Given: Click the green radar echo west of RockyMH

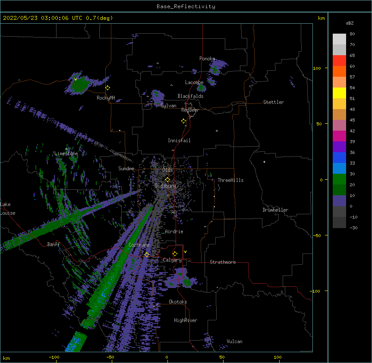Looking at the screenshot, I should (80, 84).
